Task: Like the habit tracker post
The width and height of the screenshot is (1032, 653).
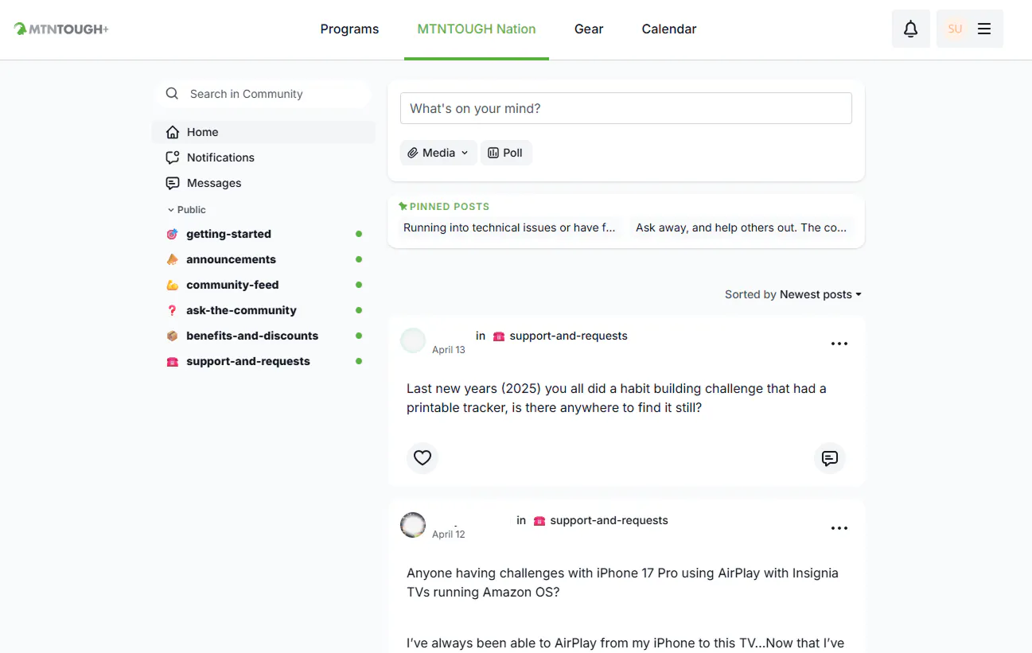Action: [x=423, y=458]
